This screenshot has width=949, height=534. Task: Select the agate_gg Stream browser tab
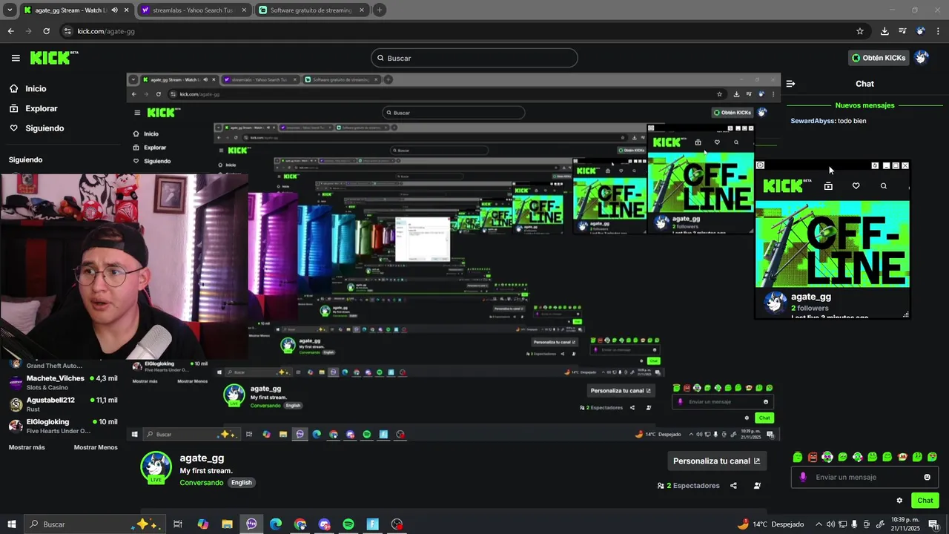(70, 10)
